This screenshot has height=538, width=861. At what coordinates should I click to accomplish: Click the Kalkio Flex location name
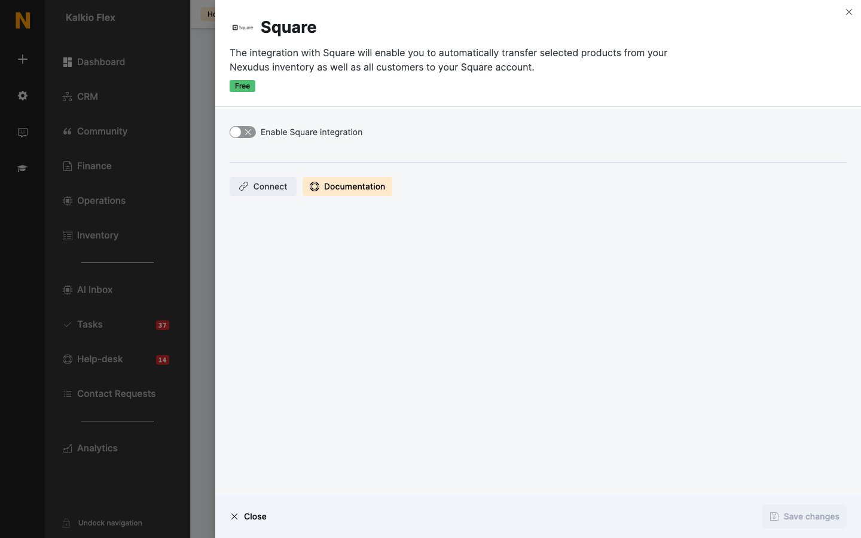tap(90, 18)
